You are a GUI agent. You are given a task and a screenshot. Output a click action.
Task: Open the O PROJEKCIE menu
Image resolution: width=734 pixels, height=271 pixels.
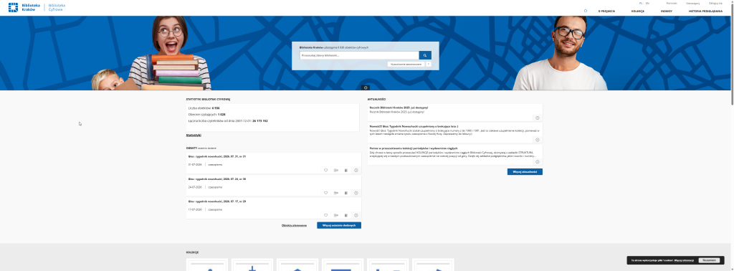coord(606,11)
